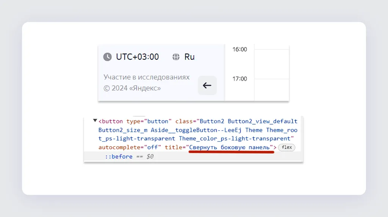
Task: Click the calendar slot at 16:00
Action: (x=272, y=64)
